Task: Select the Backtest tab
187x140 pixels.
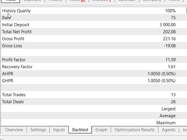Action: point(80,130)
